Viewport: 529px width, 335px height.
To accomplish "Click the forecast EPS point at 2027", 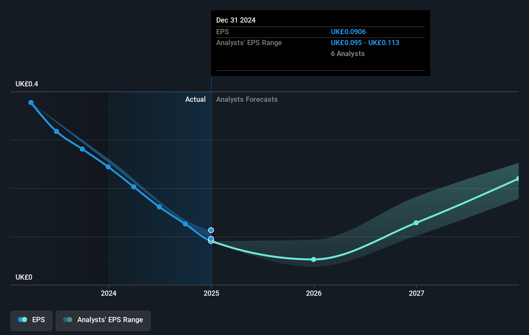I will pos(416,223).
